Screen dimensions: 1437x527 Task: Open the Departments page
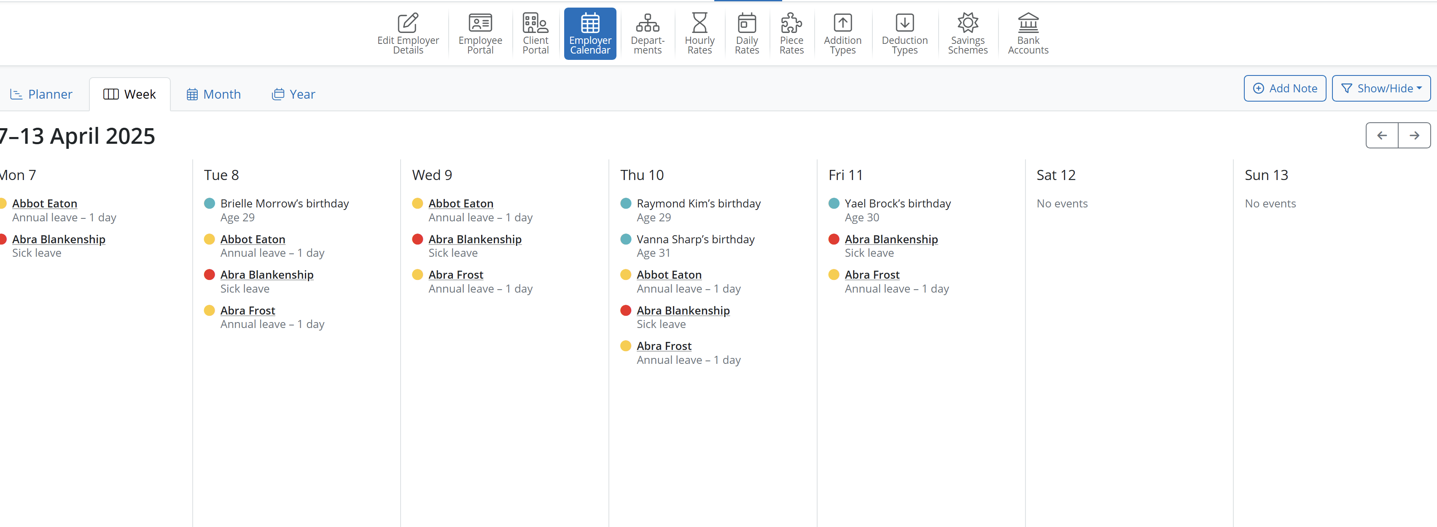[x=647, y=33]
